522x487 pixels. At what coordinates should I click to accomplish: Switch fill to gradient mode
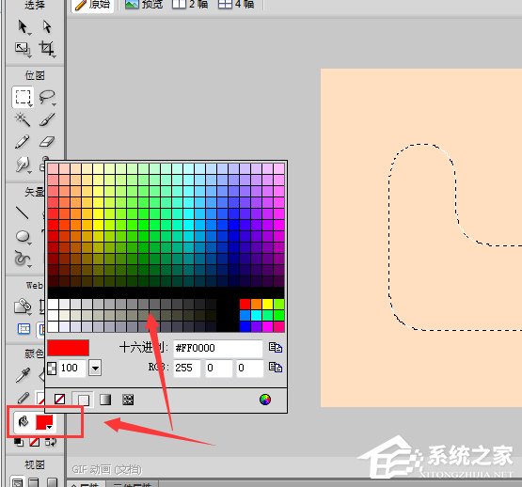105,400
